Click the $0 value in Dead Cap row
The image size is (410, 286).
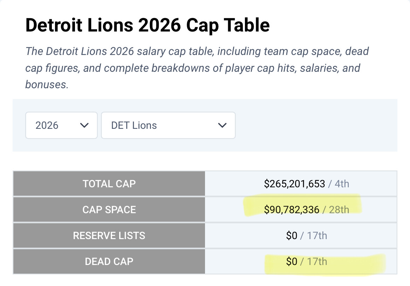pos(292,261)
